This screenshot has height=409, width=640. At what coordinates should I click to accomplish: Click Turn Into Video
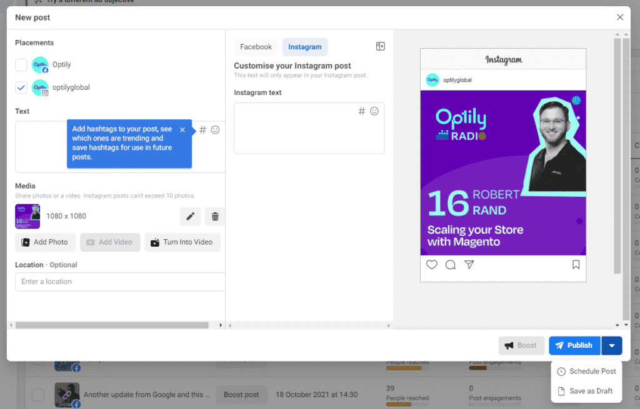point(182,242)
